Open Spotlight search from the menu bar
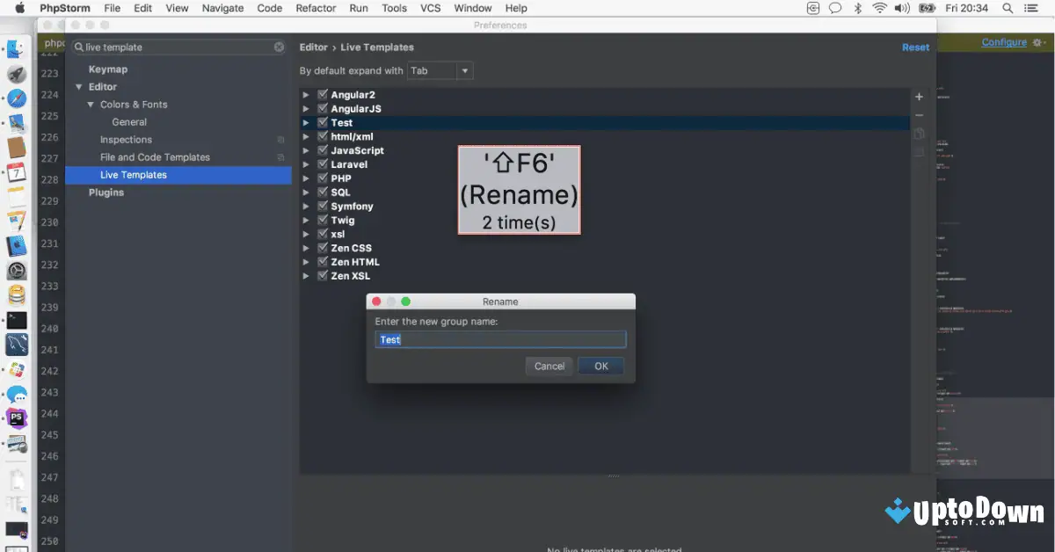1055x552 pixels. tap(1007, 8)
